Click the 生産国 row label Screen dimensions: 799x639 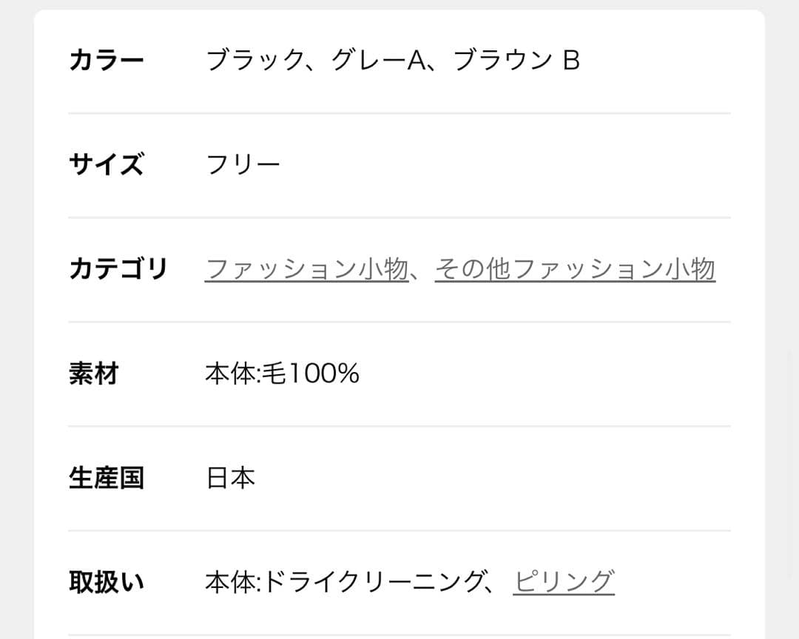106,479
